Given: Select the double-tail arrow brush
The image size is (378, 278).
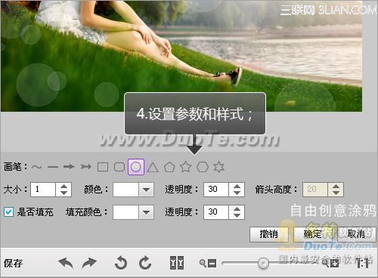Looking at the screenshot, I should click(x=85, y=167).
